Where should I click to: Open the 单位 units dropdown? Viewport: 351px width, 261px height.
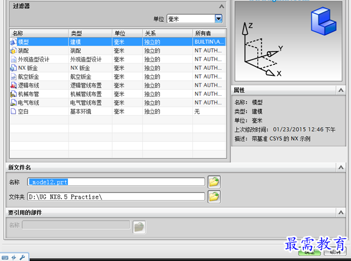pyautogui.click(x=218, y=19)
